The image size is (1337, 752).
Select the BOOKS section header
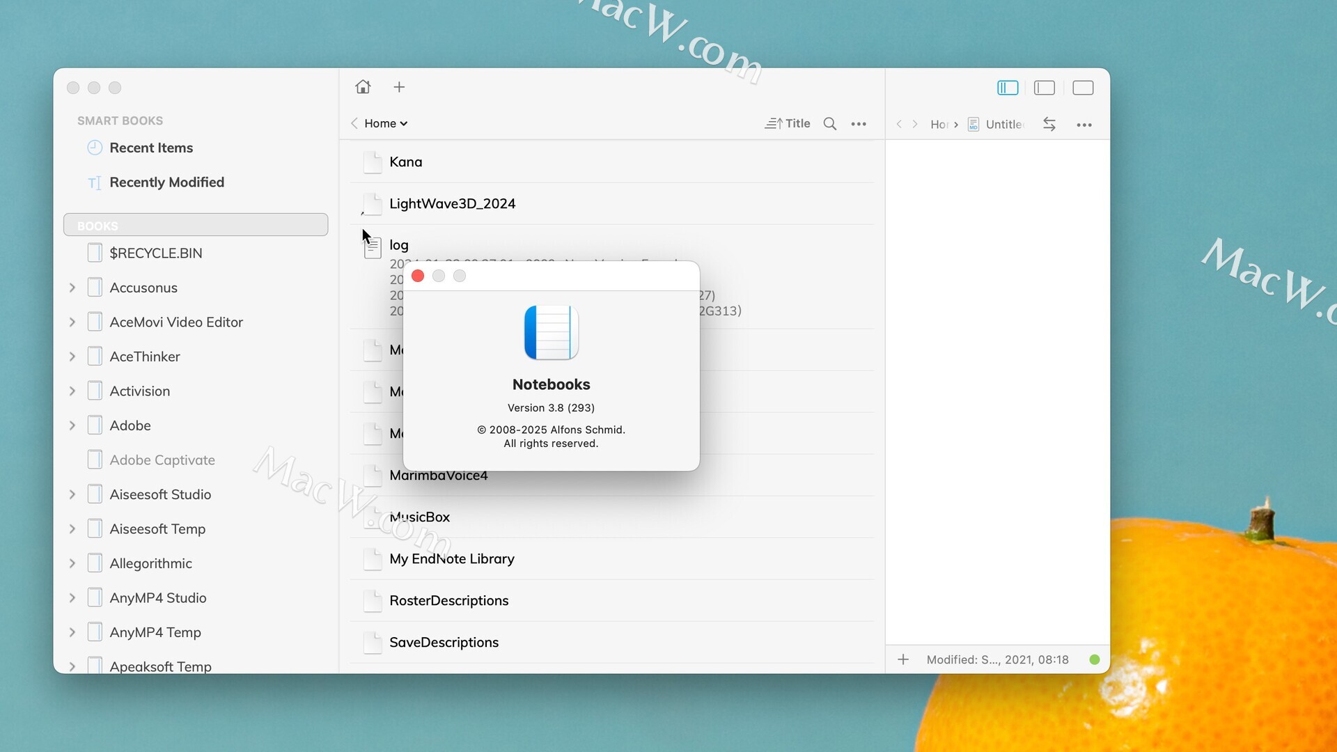[x=196, y=225]
